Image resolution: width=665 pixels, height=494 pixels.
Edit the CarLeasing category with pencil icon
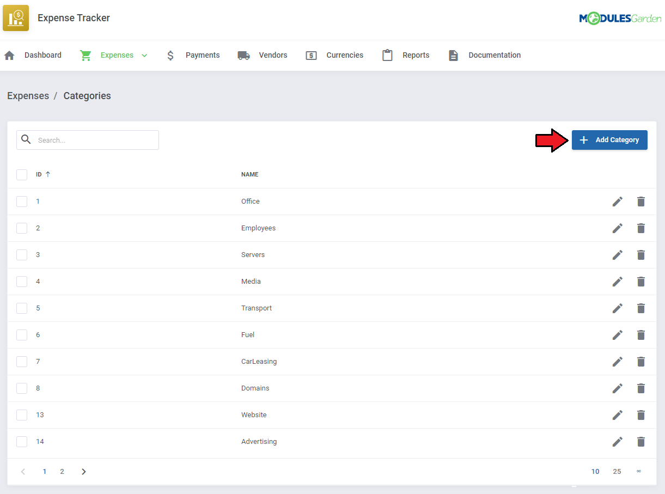click(617, 362)
